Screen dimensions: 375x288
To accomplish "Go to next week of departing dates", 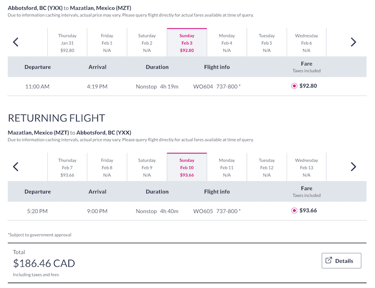I will (353, 42).
